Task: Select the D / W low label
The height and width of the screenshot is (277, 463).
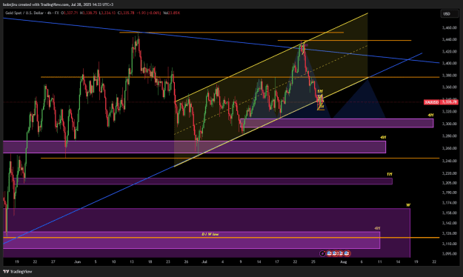Action: 210,234
